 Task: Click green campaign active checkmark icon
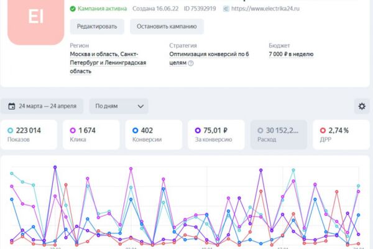pyautogui.click(x=73, y=9)
